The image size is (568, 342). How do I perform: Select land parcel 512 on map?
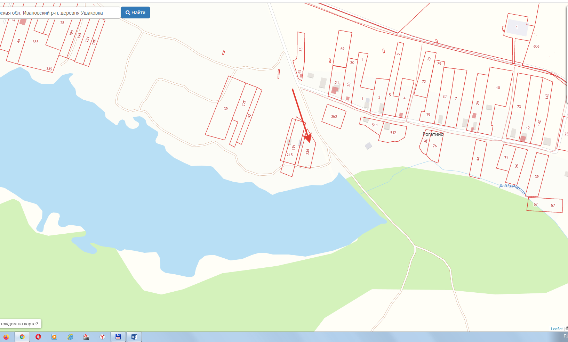pyautogui.click(x=393, y=133)
